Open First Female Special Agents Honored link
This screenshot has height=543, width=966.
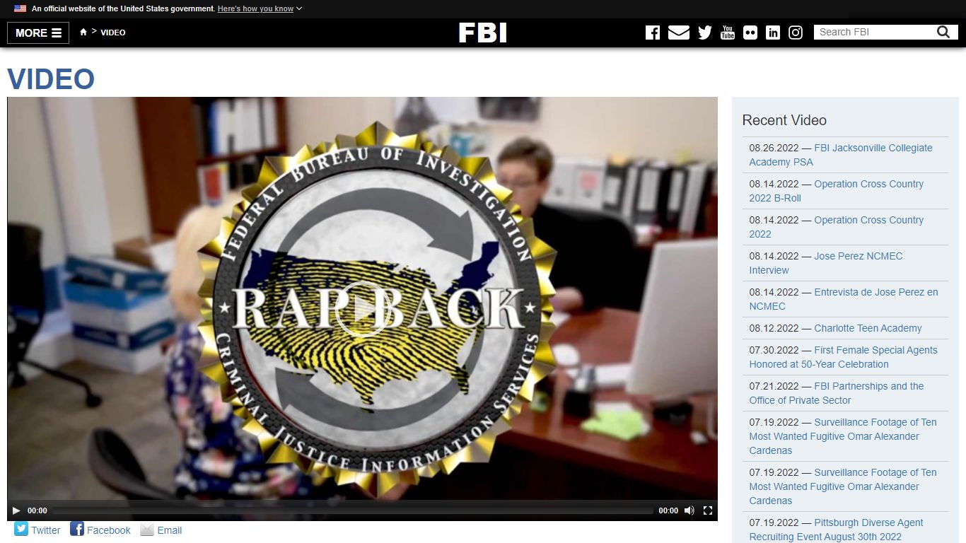(x=843, y=357)
